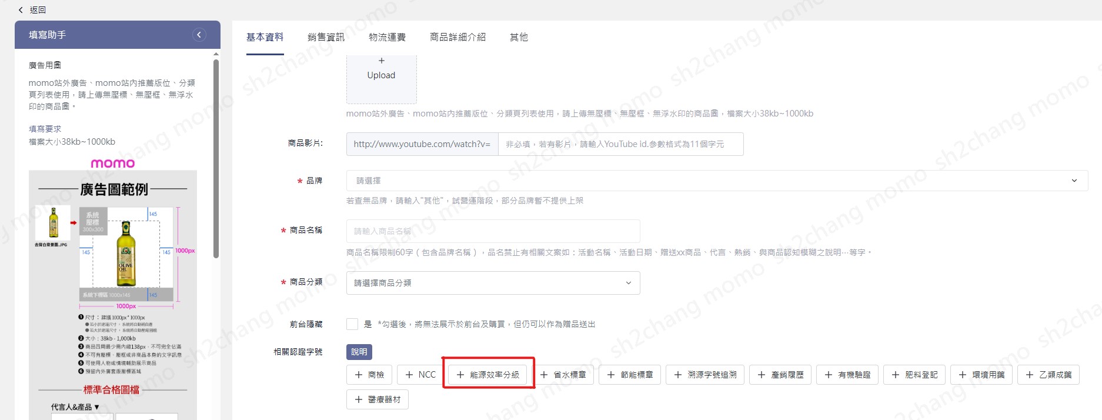Click the 說明 button
Screen dimensions: 1102x420
pyautogui.click(x=359, y=352)
